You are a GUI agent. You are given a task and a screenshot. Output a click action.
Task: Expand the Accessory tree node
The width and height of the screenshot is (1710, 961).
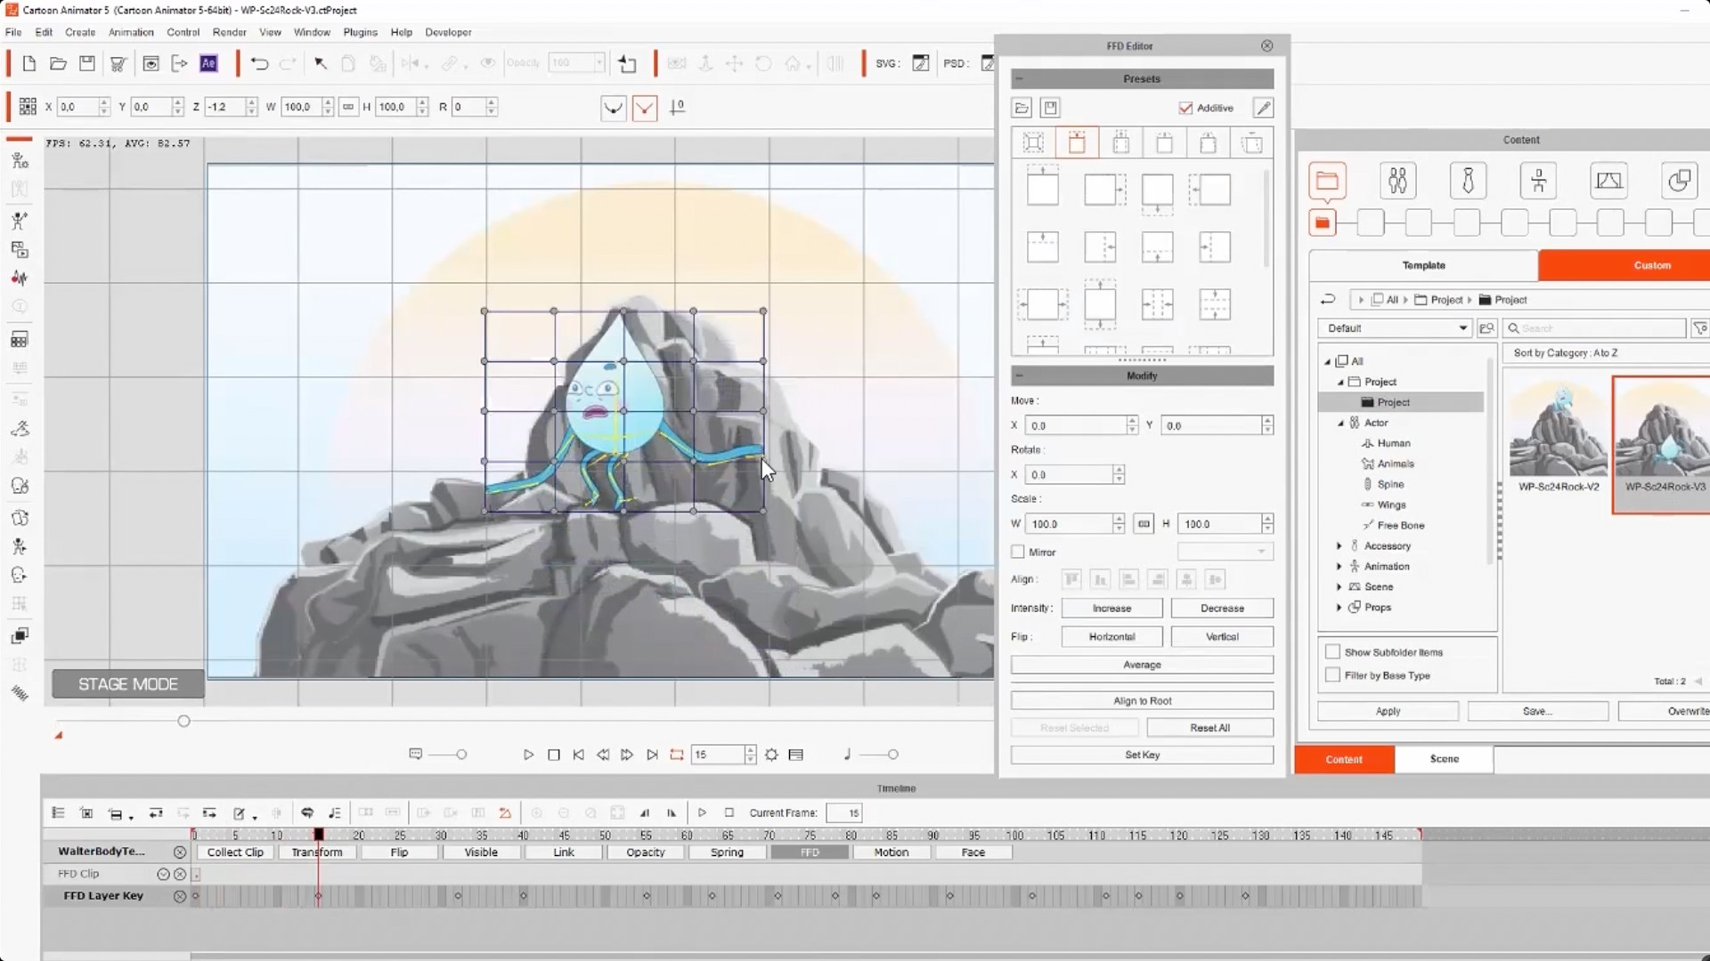pyautogui.click(x=1339, y=545)
